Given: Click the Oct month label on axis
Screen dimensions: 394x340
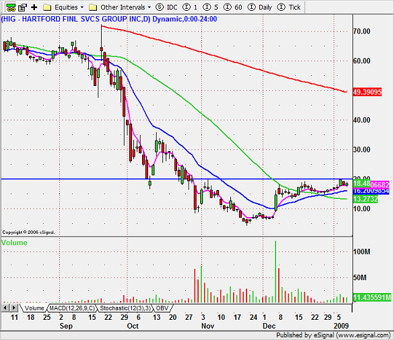Looking at the screenshot, I should click(133, 326).
